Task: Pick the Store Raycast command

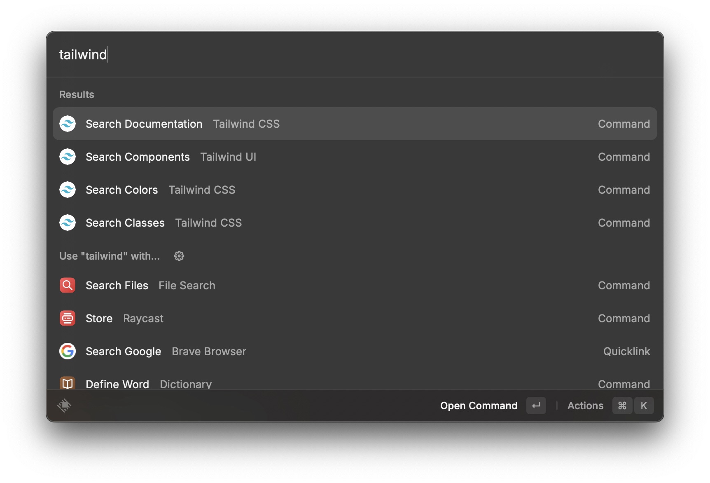Action: (355, 318)
